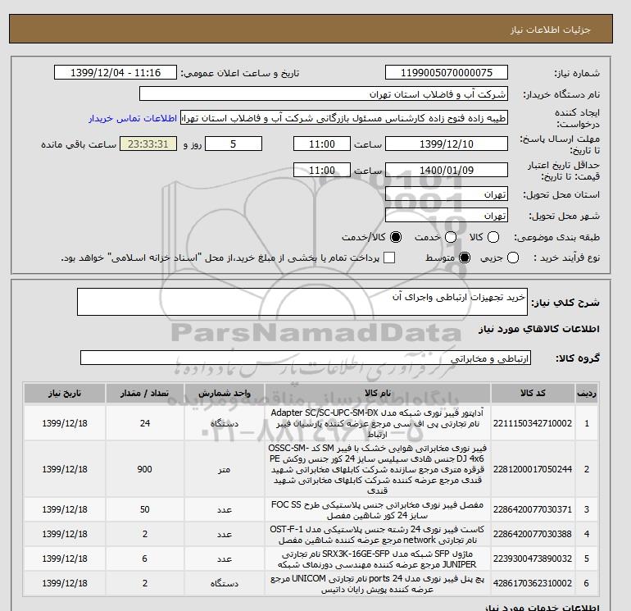The image size is (631, 611).
Task: Click the OSSC-SM fiber cable product name
Action: [378, 469]
